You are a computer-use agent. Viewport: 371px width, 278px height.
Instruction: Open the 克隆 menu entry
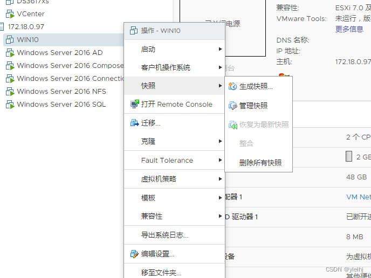pyautogui.click(x=174, y=141)
